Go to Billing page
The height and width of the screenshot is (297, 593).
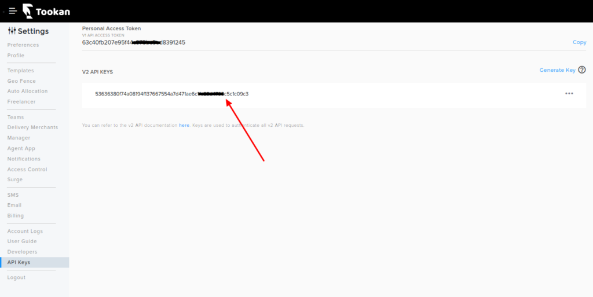[x=16, y=216]
